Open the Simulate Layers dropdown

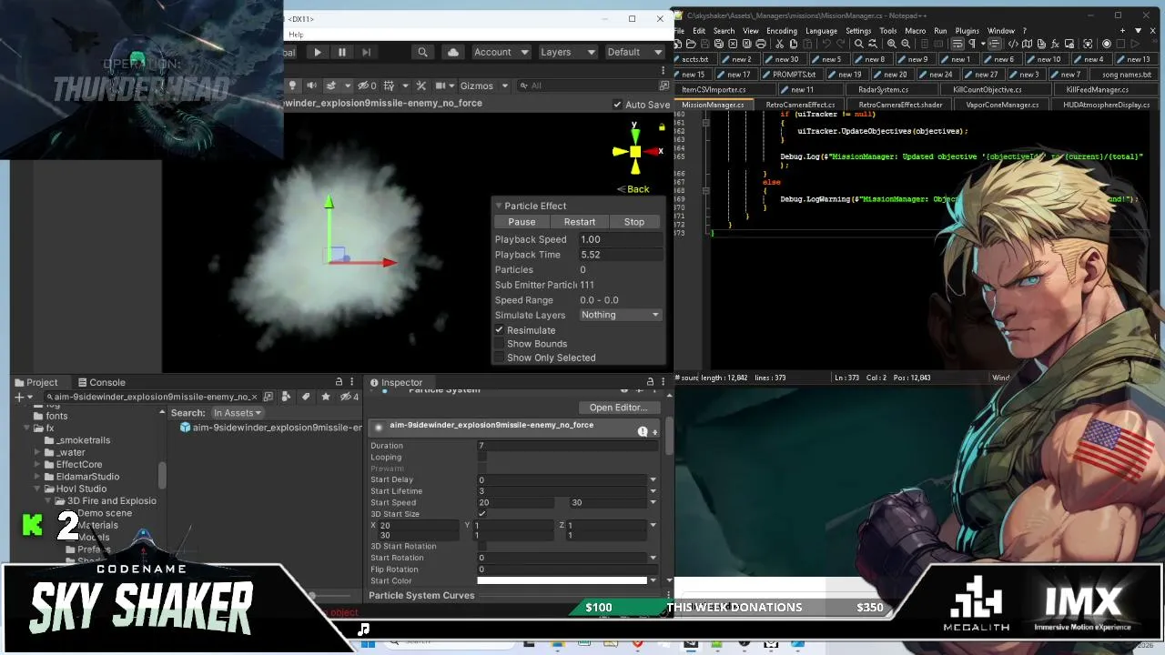point(620,315)
